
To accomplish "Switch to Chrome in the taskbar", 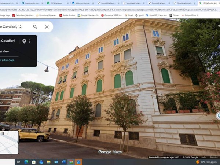I will point(71,162).
